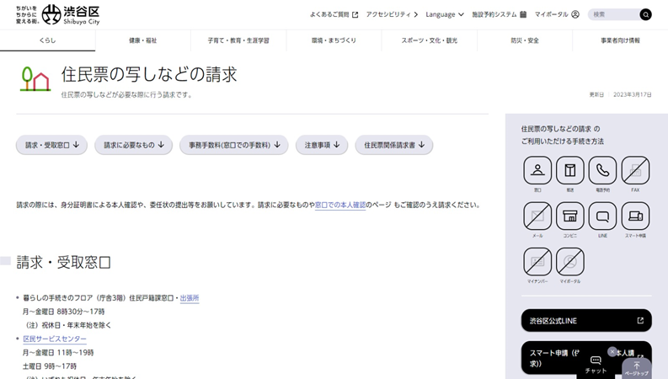Click the 窓口 (counter) procedure icon
668x379 pixels.
(537, 171)
